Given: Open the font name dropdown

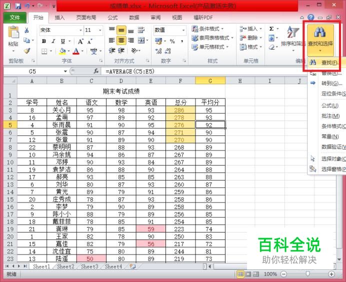Looking at the screenshot, I should pos(81,30).
